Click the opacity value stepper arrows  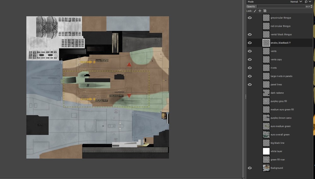[x=312, y=6]
